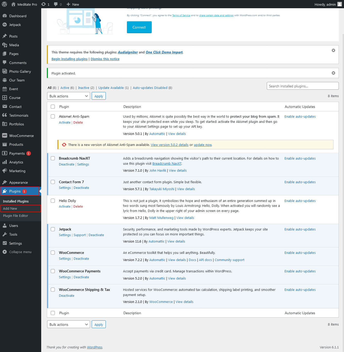Open the comments bubble icon in admin bar
The width and height of the screenshot is (344, 352).
pyautogui.click(x=56, y=4)
